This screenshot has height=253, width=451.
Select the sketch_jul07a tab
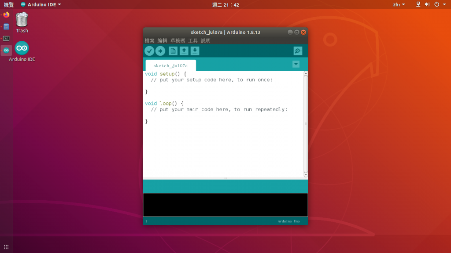point(170,66)
